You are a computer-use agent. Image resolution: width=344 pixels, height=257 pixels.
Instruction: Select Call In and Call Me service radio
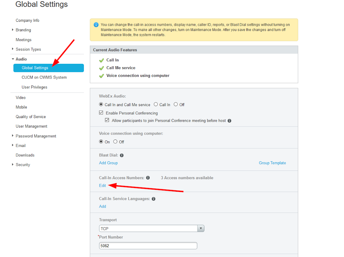pos(101,104)
